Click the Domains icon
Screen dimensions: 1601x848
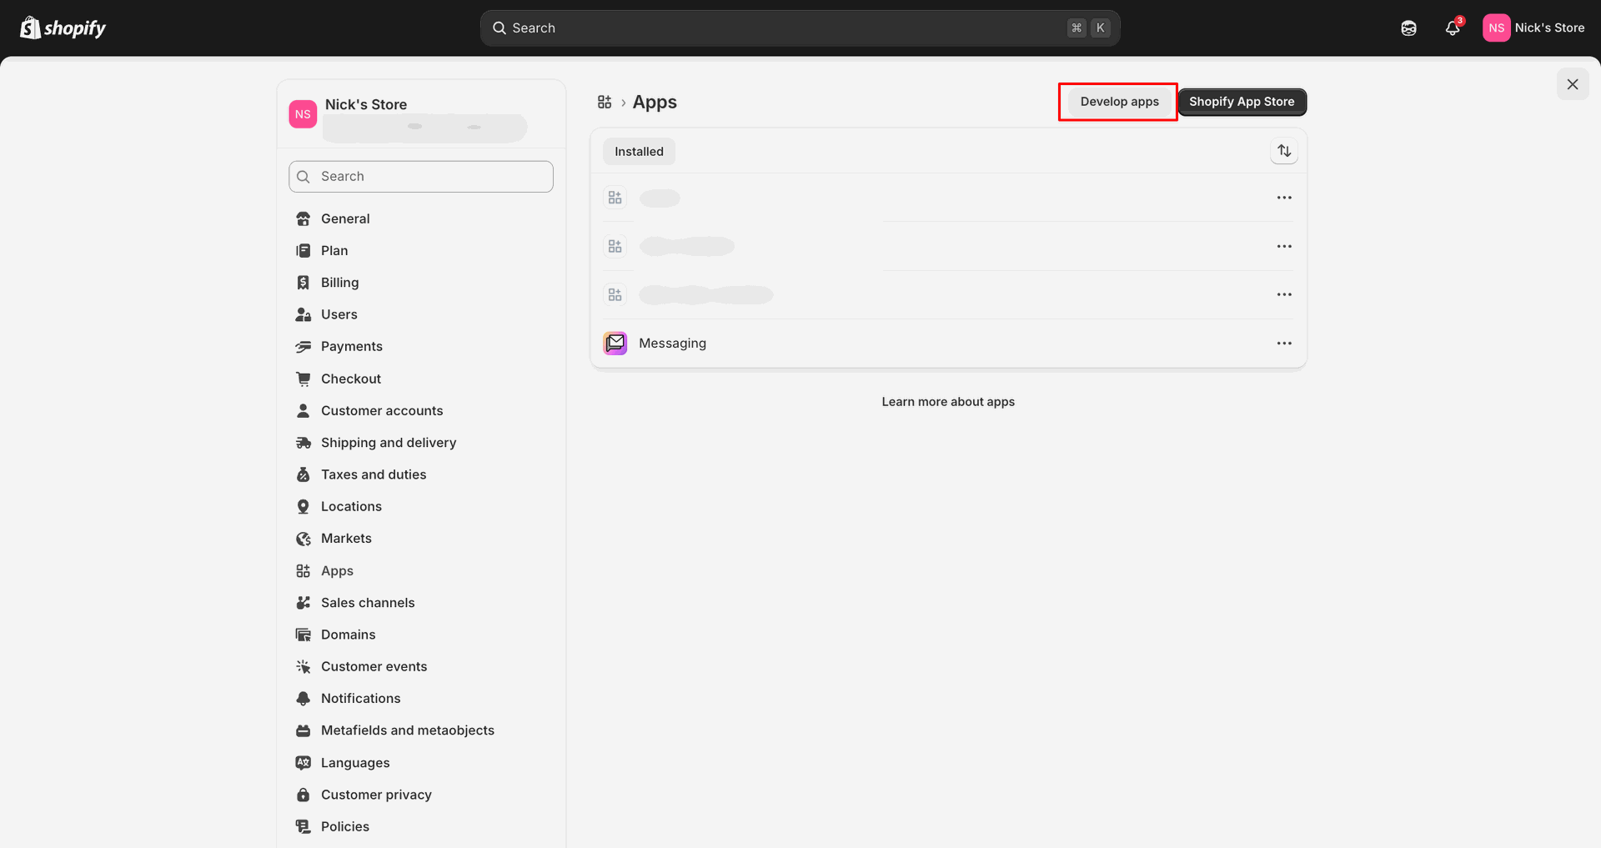tap(304, 635)
